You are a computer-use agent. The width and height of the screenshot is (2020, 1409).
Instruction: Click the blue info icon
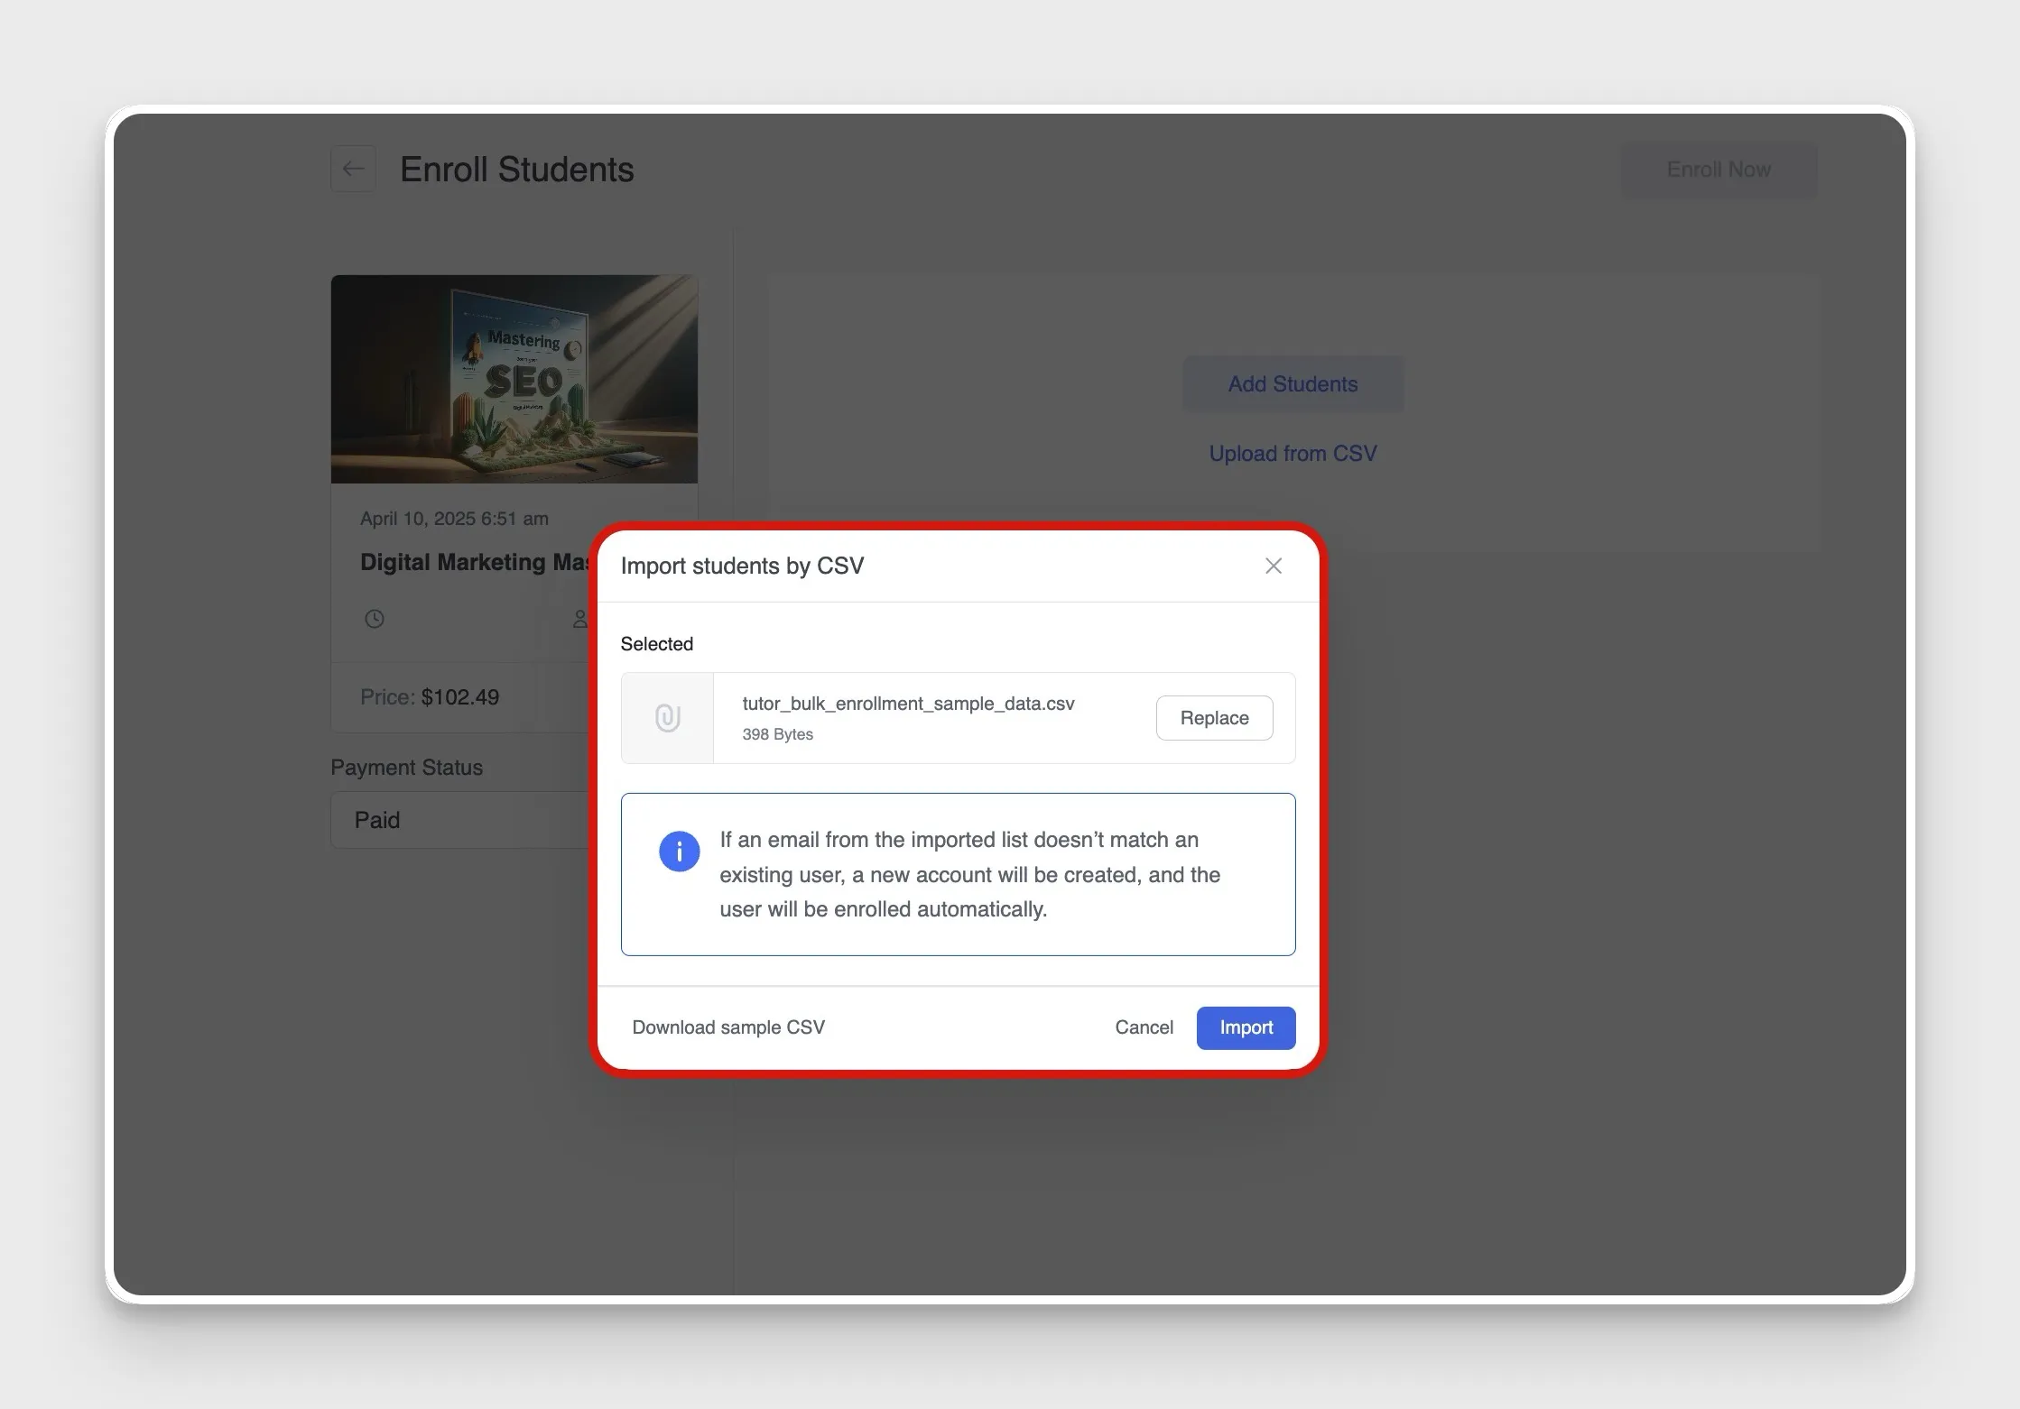(x=679, y=851)
